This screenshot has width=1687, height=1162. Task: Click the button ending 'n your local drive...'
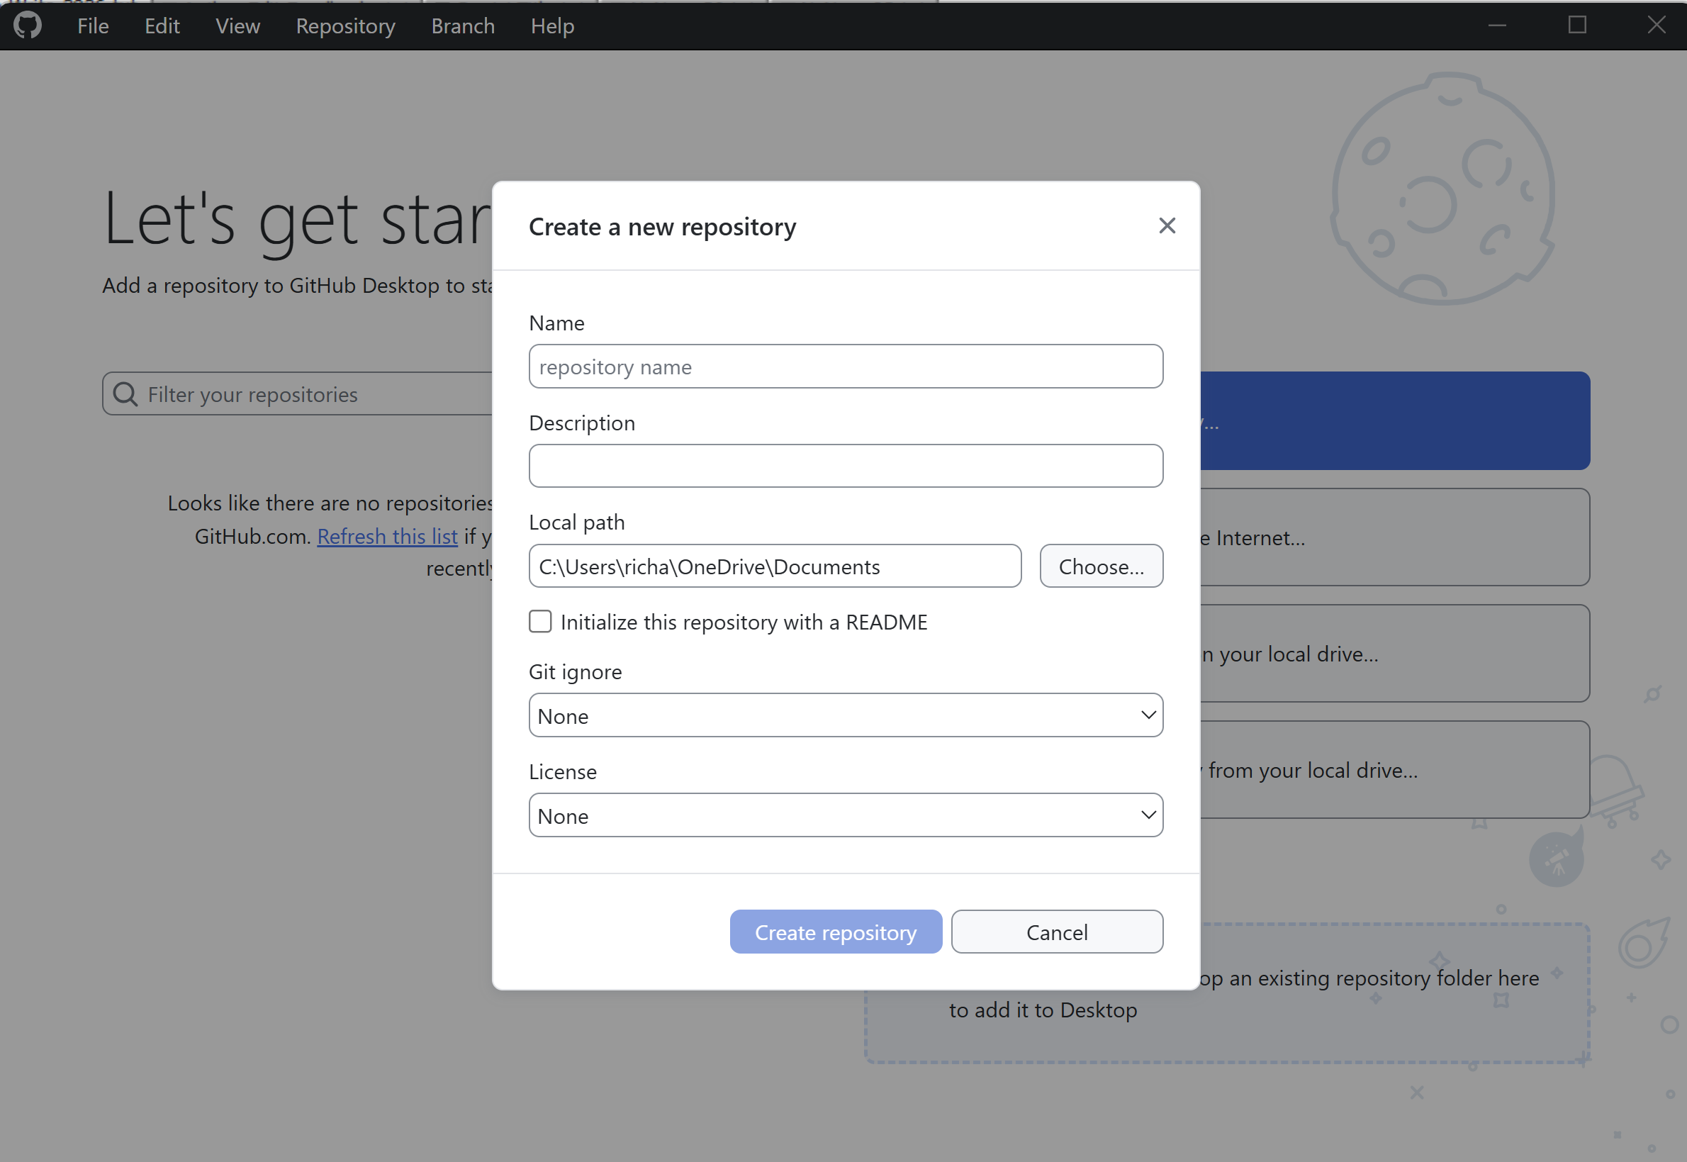pos(1394,653)
